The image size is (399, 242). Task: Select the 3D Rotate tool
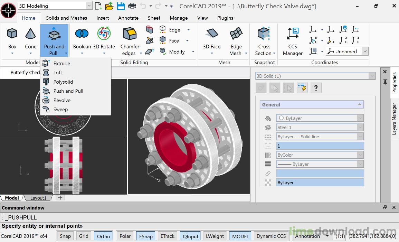[104, 35]
